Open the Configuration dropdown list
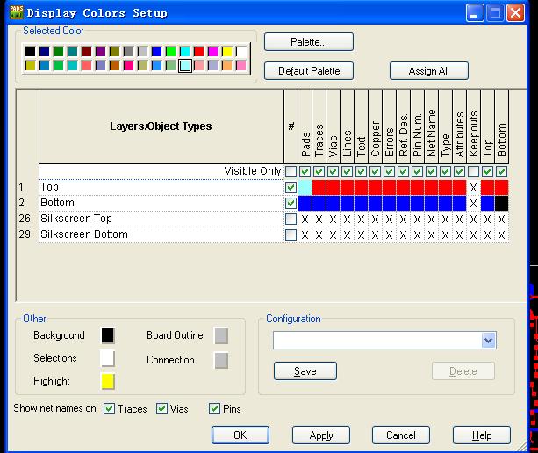This screenshot has height=453, width=538. (489, 340)
